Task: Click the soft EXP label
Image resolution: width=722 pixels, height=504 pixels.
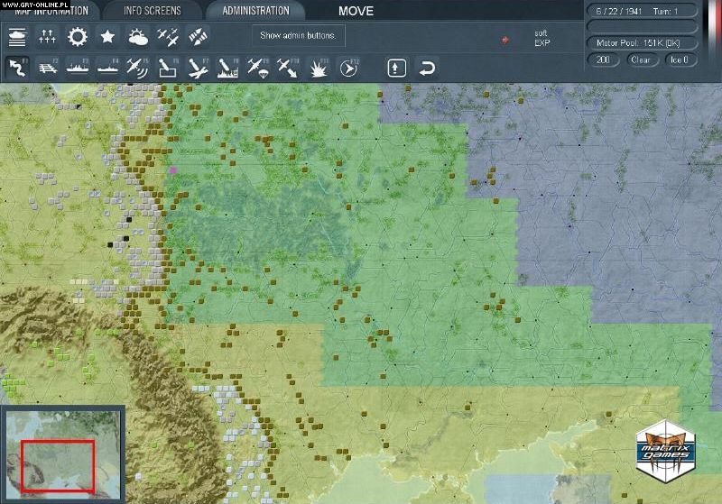Action: [x=542, y=38]
